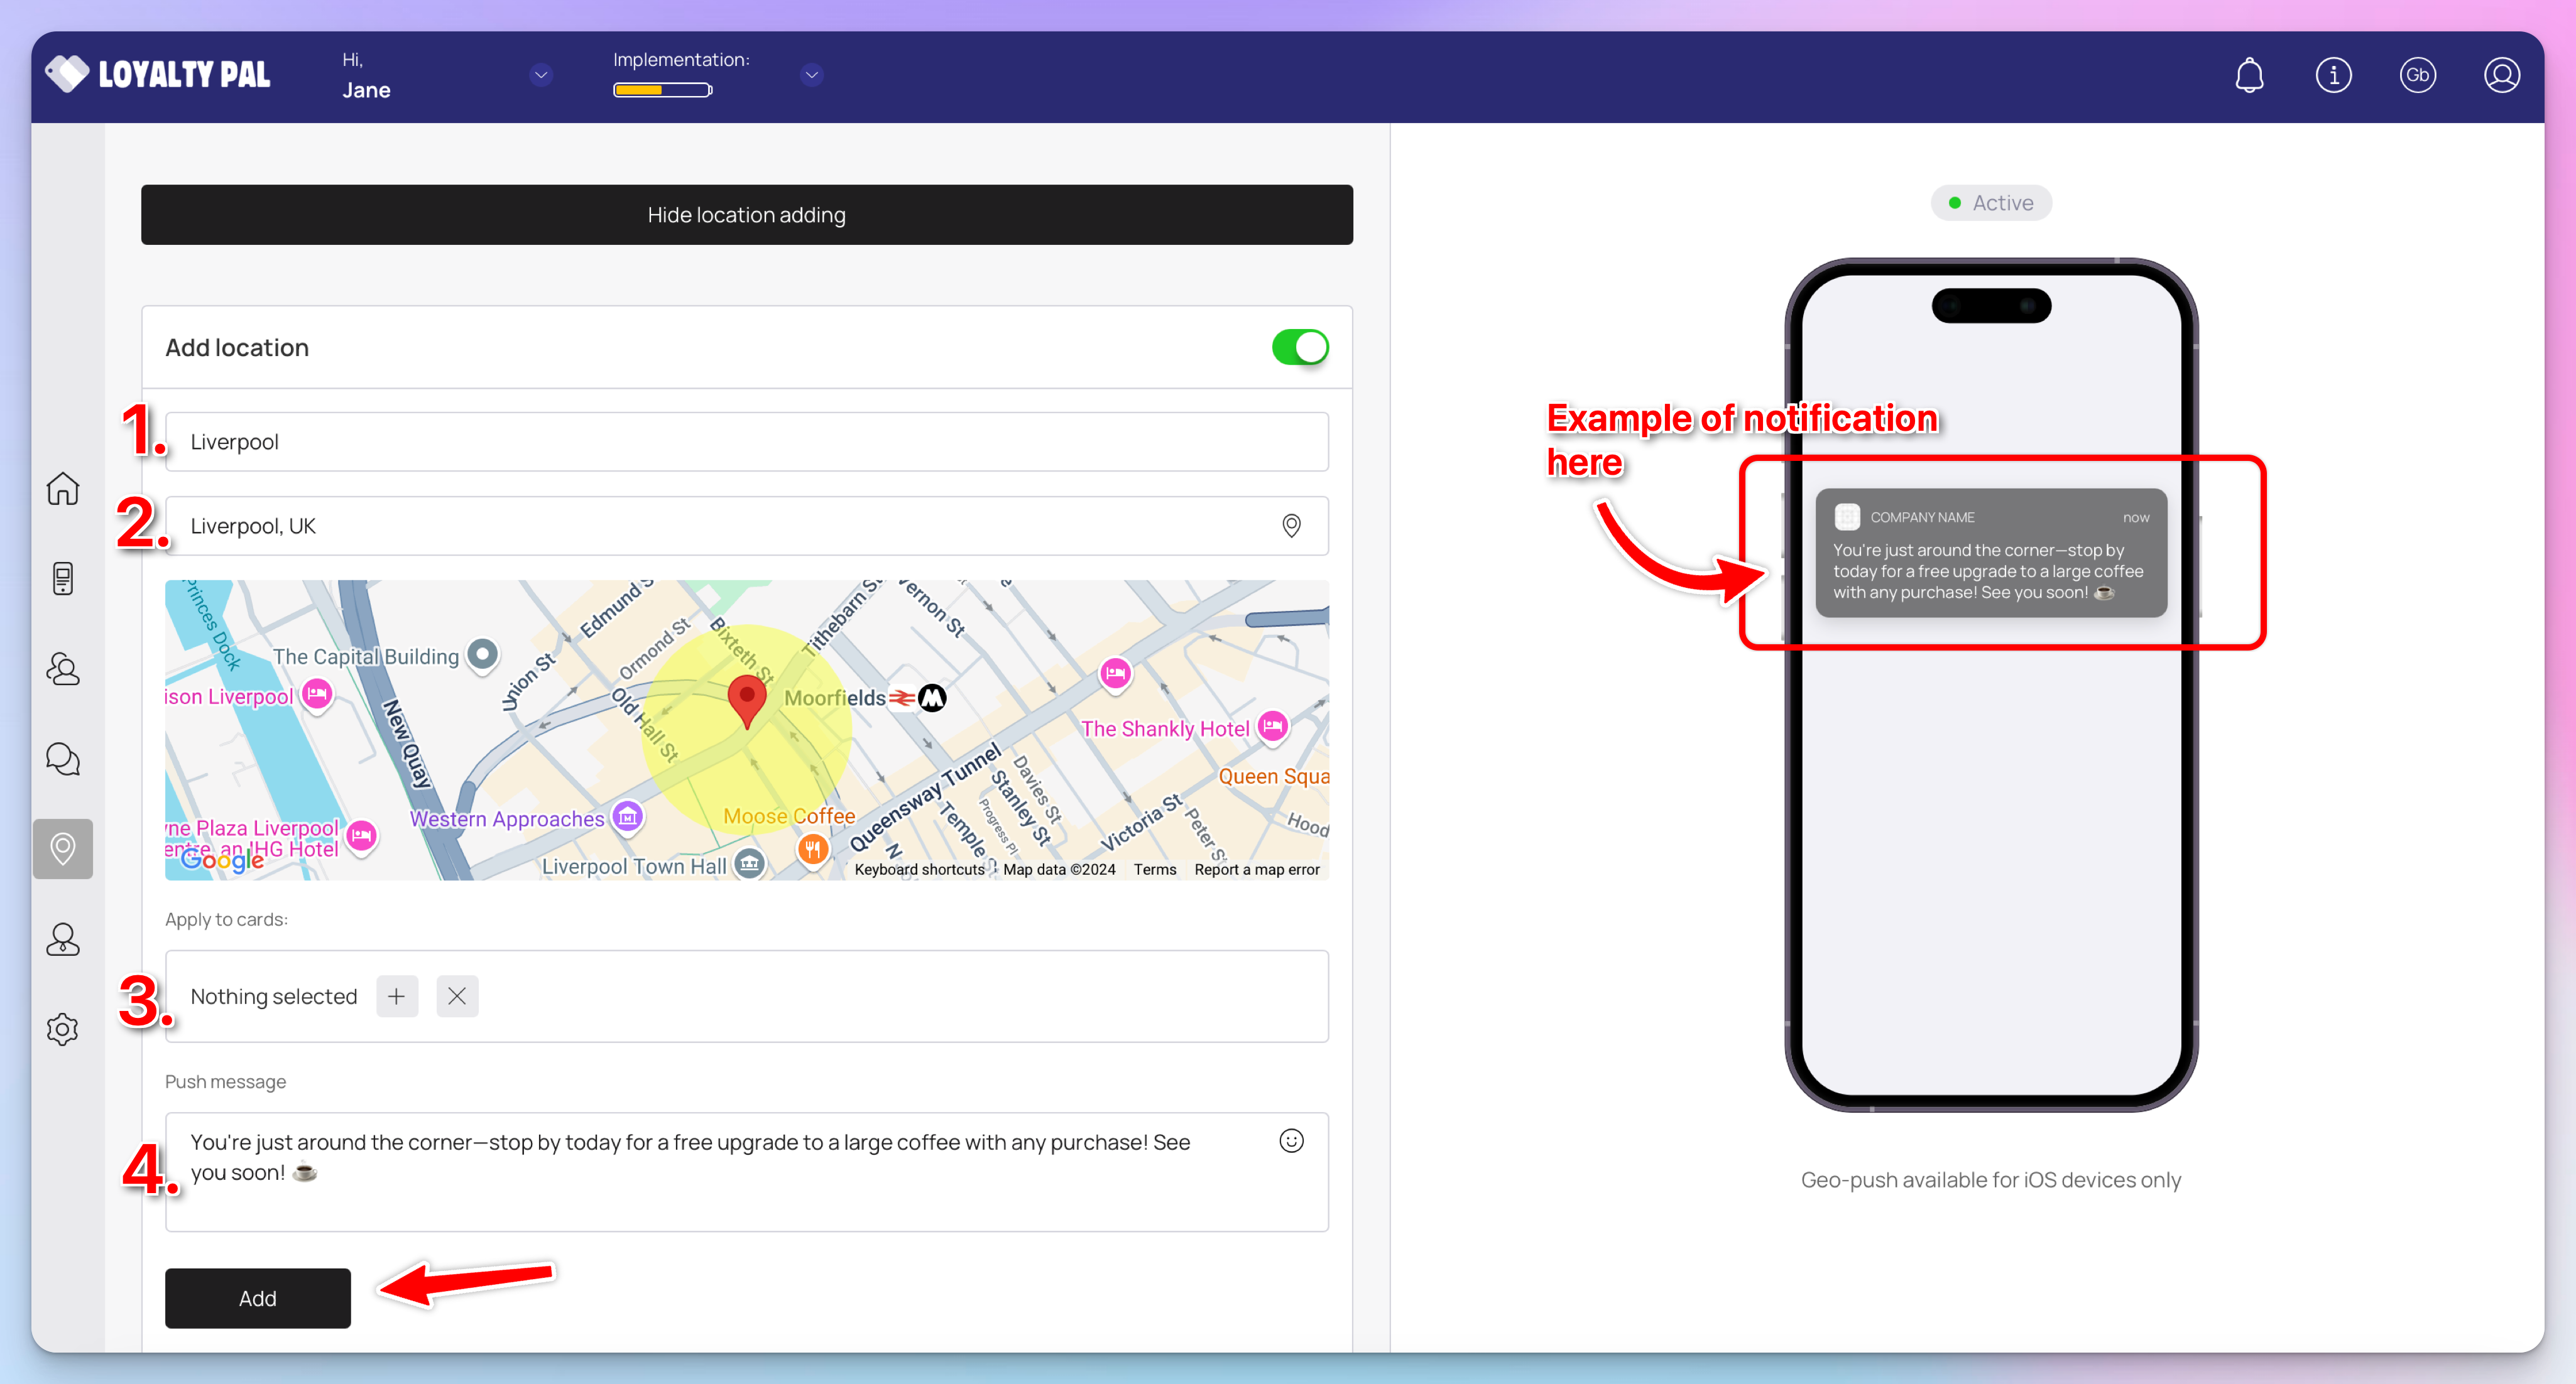Open the notifications bell icon

(x=2249, y=76)
